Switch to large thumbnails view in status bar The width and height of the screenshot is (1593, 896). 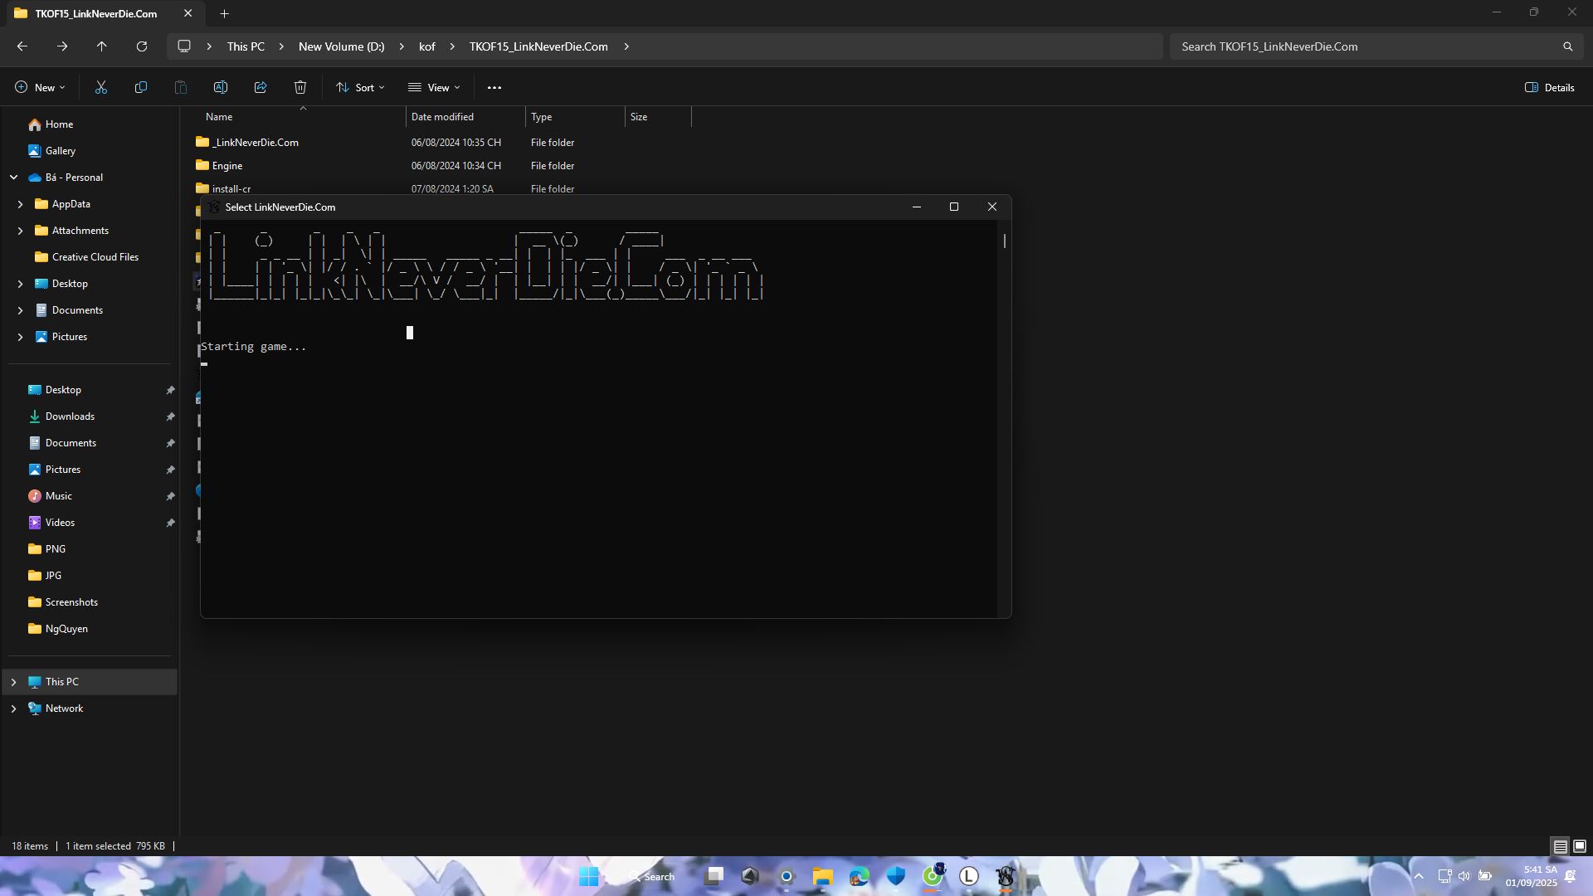1580,846
